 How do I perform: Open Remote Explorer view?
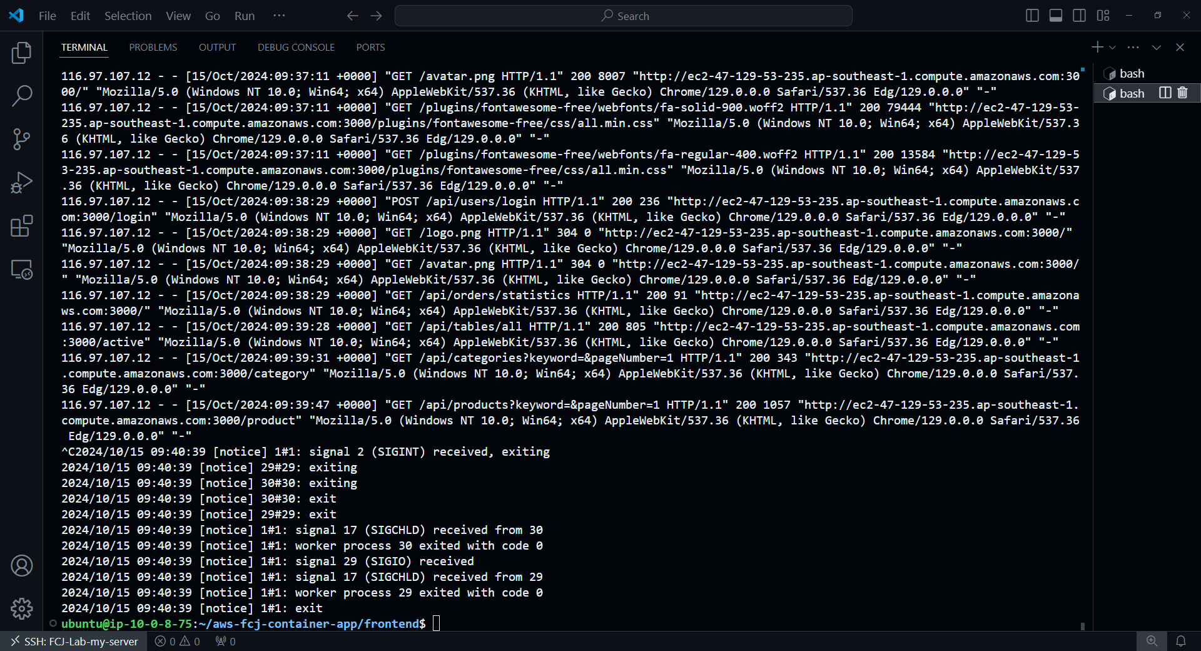(x=21, y=270)
